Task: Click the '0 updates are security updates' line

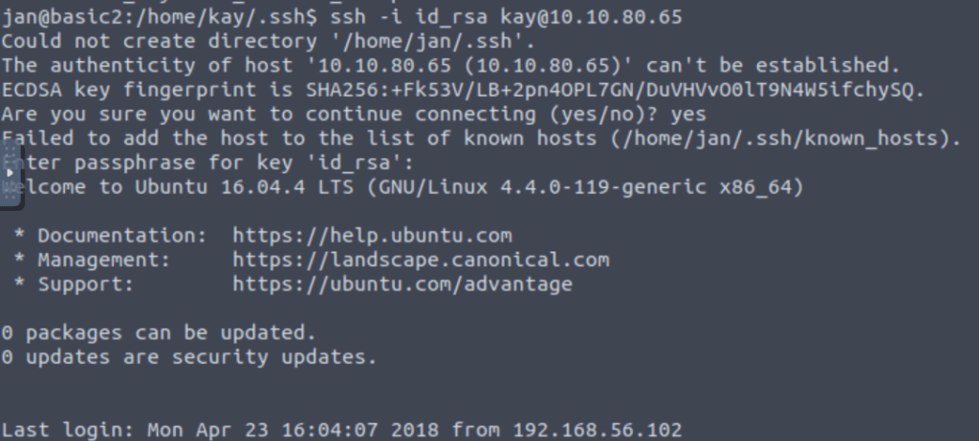Action: click(189, 357)
